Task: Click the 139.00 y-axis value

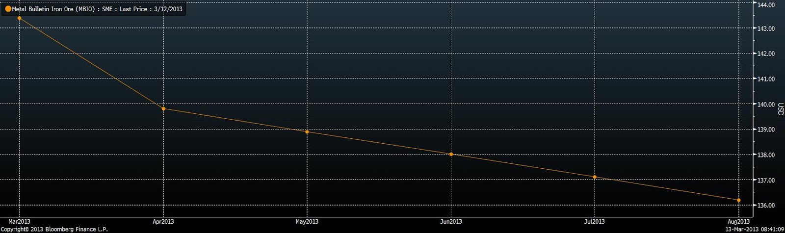Action: pyautogui.click(x=766, y=129)
